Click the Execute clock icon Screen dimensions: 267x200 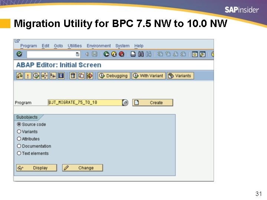coord(36,76)
